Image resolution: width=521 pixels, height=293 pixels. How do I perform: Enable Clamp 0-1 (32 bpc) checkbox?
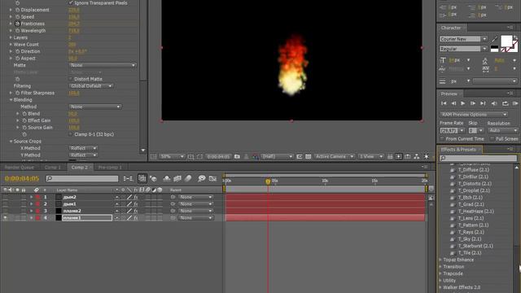tap(71, 134)
